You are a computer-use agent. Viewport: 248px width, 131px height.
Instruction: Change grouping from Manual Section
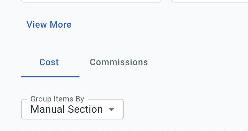[72, 109]
